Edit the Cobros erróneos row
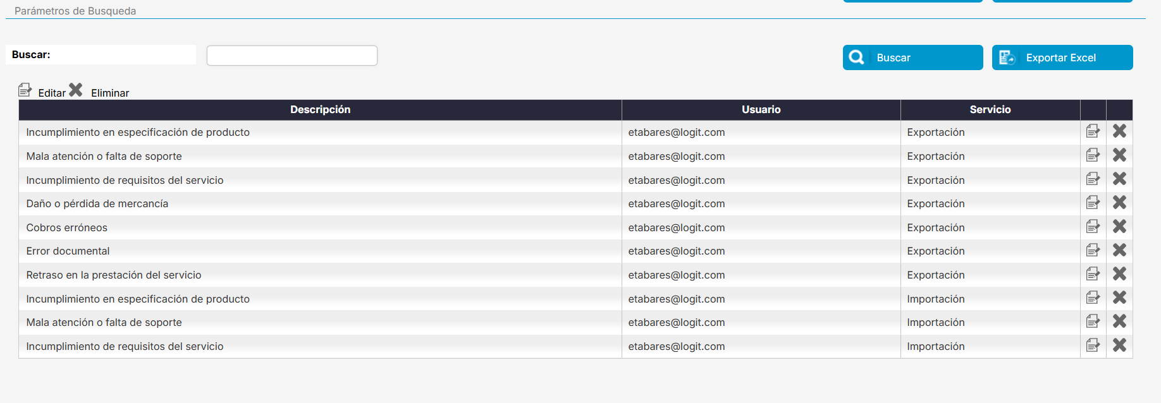The height and width of the screenshot is (403, 1161). point(1093,227)
